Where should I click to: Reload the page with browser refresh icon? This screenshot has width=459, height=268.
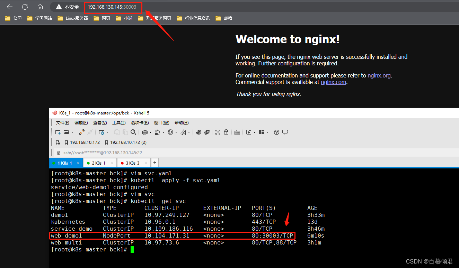coord(25,7)
